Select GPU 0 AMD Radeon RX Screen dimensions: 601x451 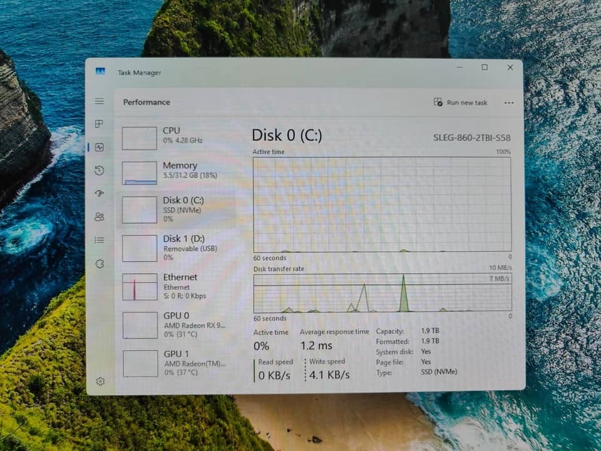(177, 325)
